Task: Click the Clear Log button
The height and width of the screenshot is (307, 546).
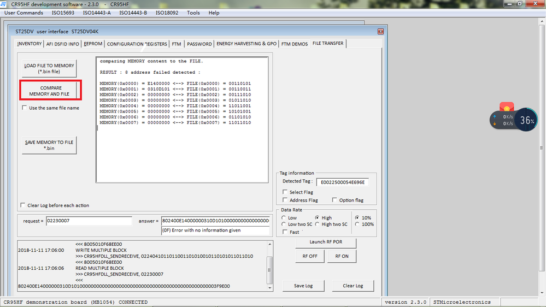Action: [353, 286]
